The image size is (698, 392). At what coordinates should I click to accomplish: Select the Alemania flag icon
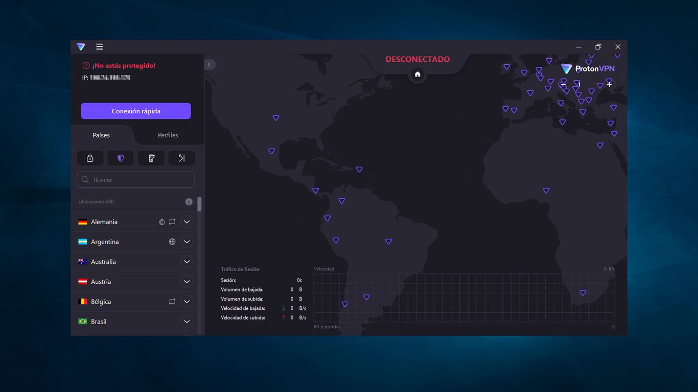tap(83, 222)
